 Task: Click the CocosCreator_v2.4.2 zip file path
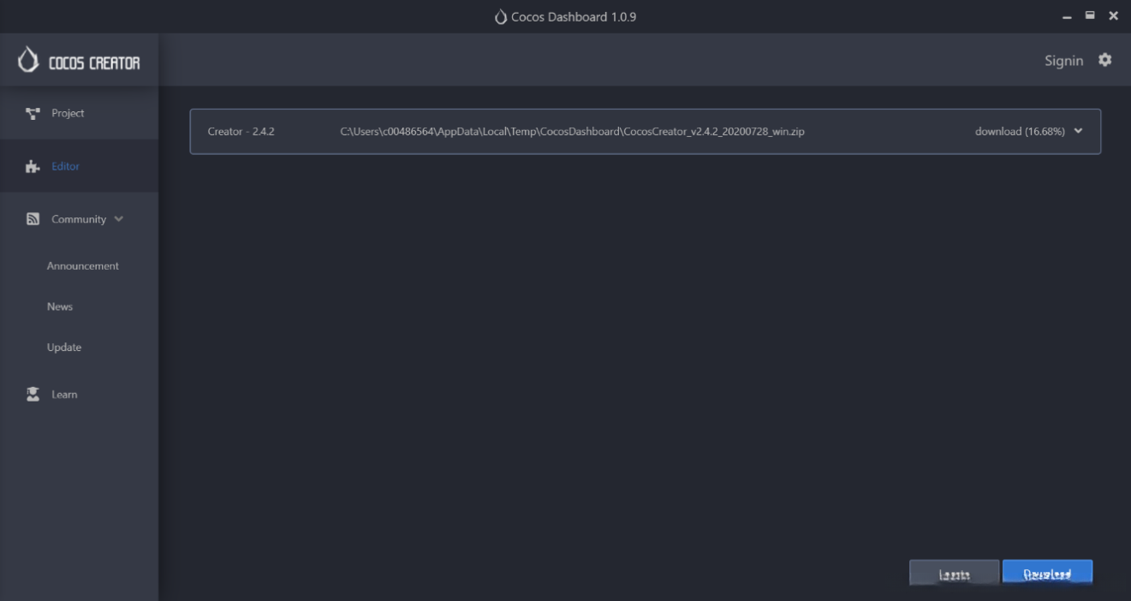572,132
